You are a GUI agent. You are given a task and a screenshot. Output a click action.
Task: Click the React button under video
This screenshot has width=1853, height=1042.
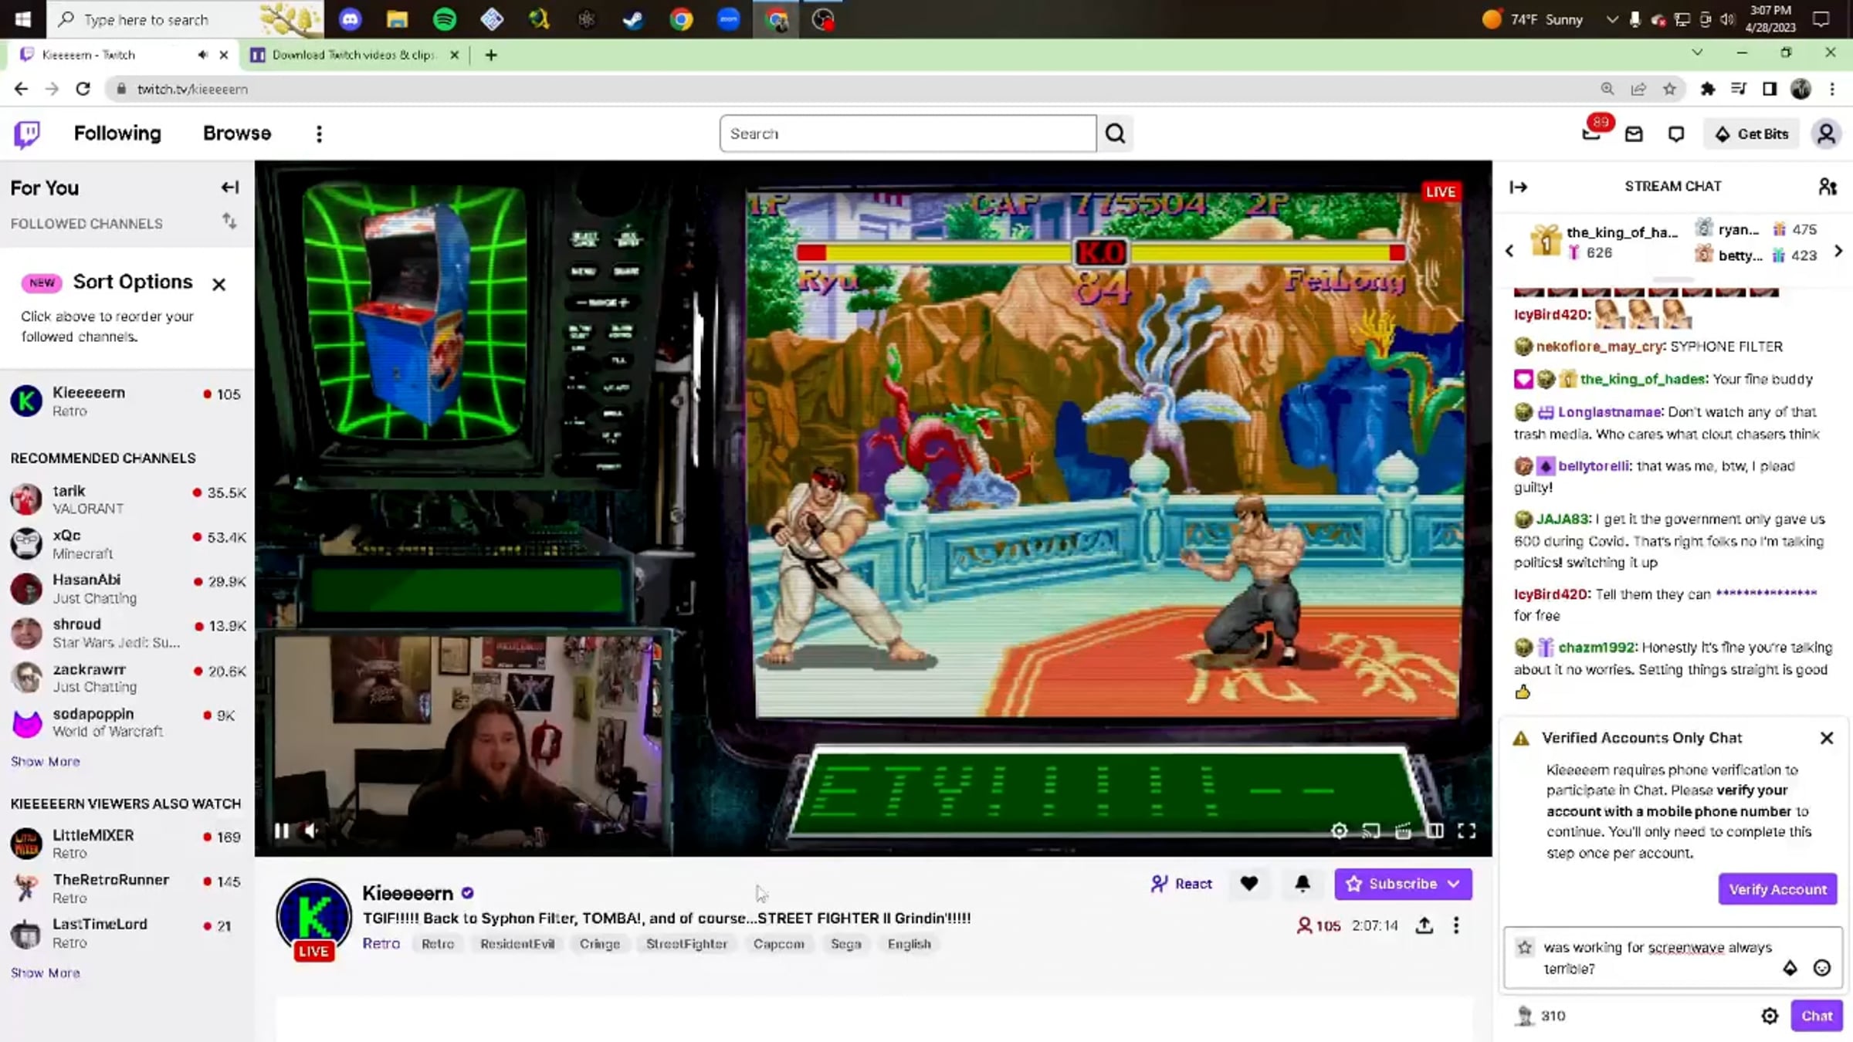(1181, 884)
